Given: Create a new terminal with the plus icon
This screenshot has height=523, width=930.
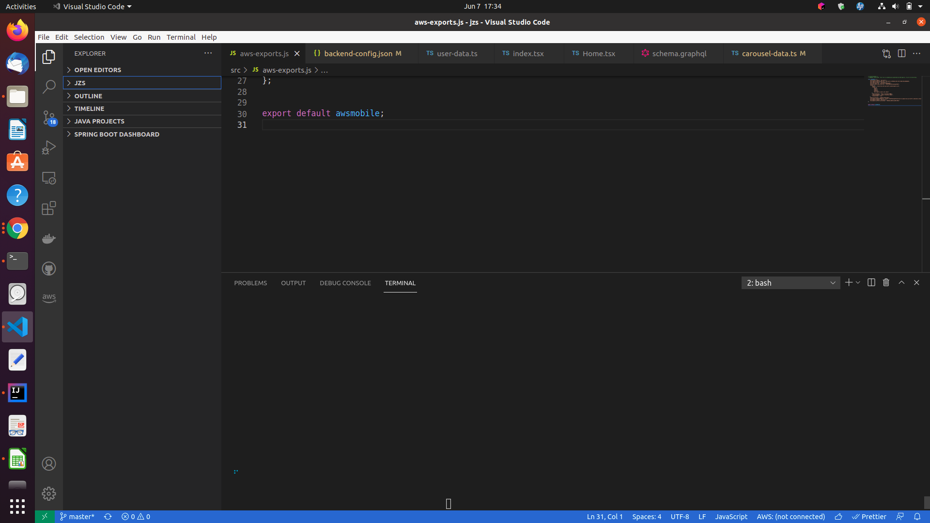Looking at the screenshot, I should pyautogui.click(x=849, y=282).
